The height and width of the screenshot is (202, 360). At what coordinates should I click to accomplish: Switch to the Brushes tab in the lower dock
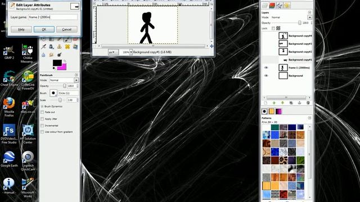264,111
